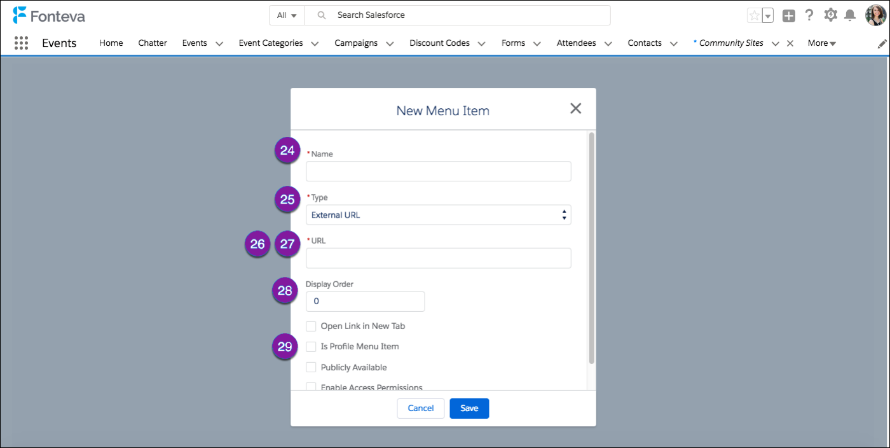
Task: Click the pencil icon to customize navigation tabs
Action: pos(882,43)
